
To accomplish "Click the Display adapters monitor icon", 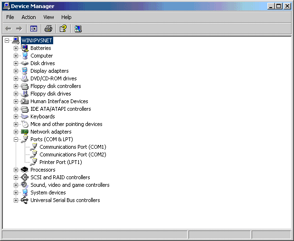I will (25, 71).
